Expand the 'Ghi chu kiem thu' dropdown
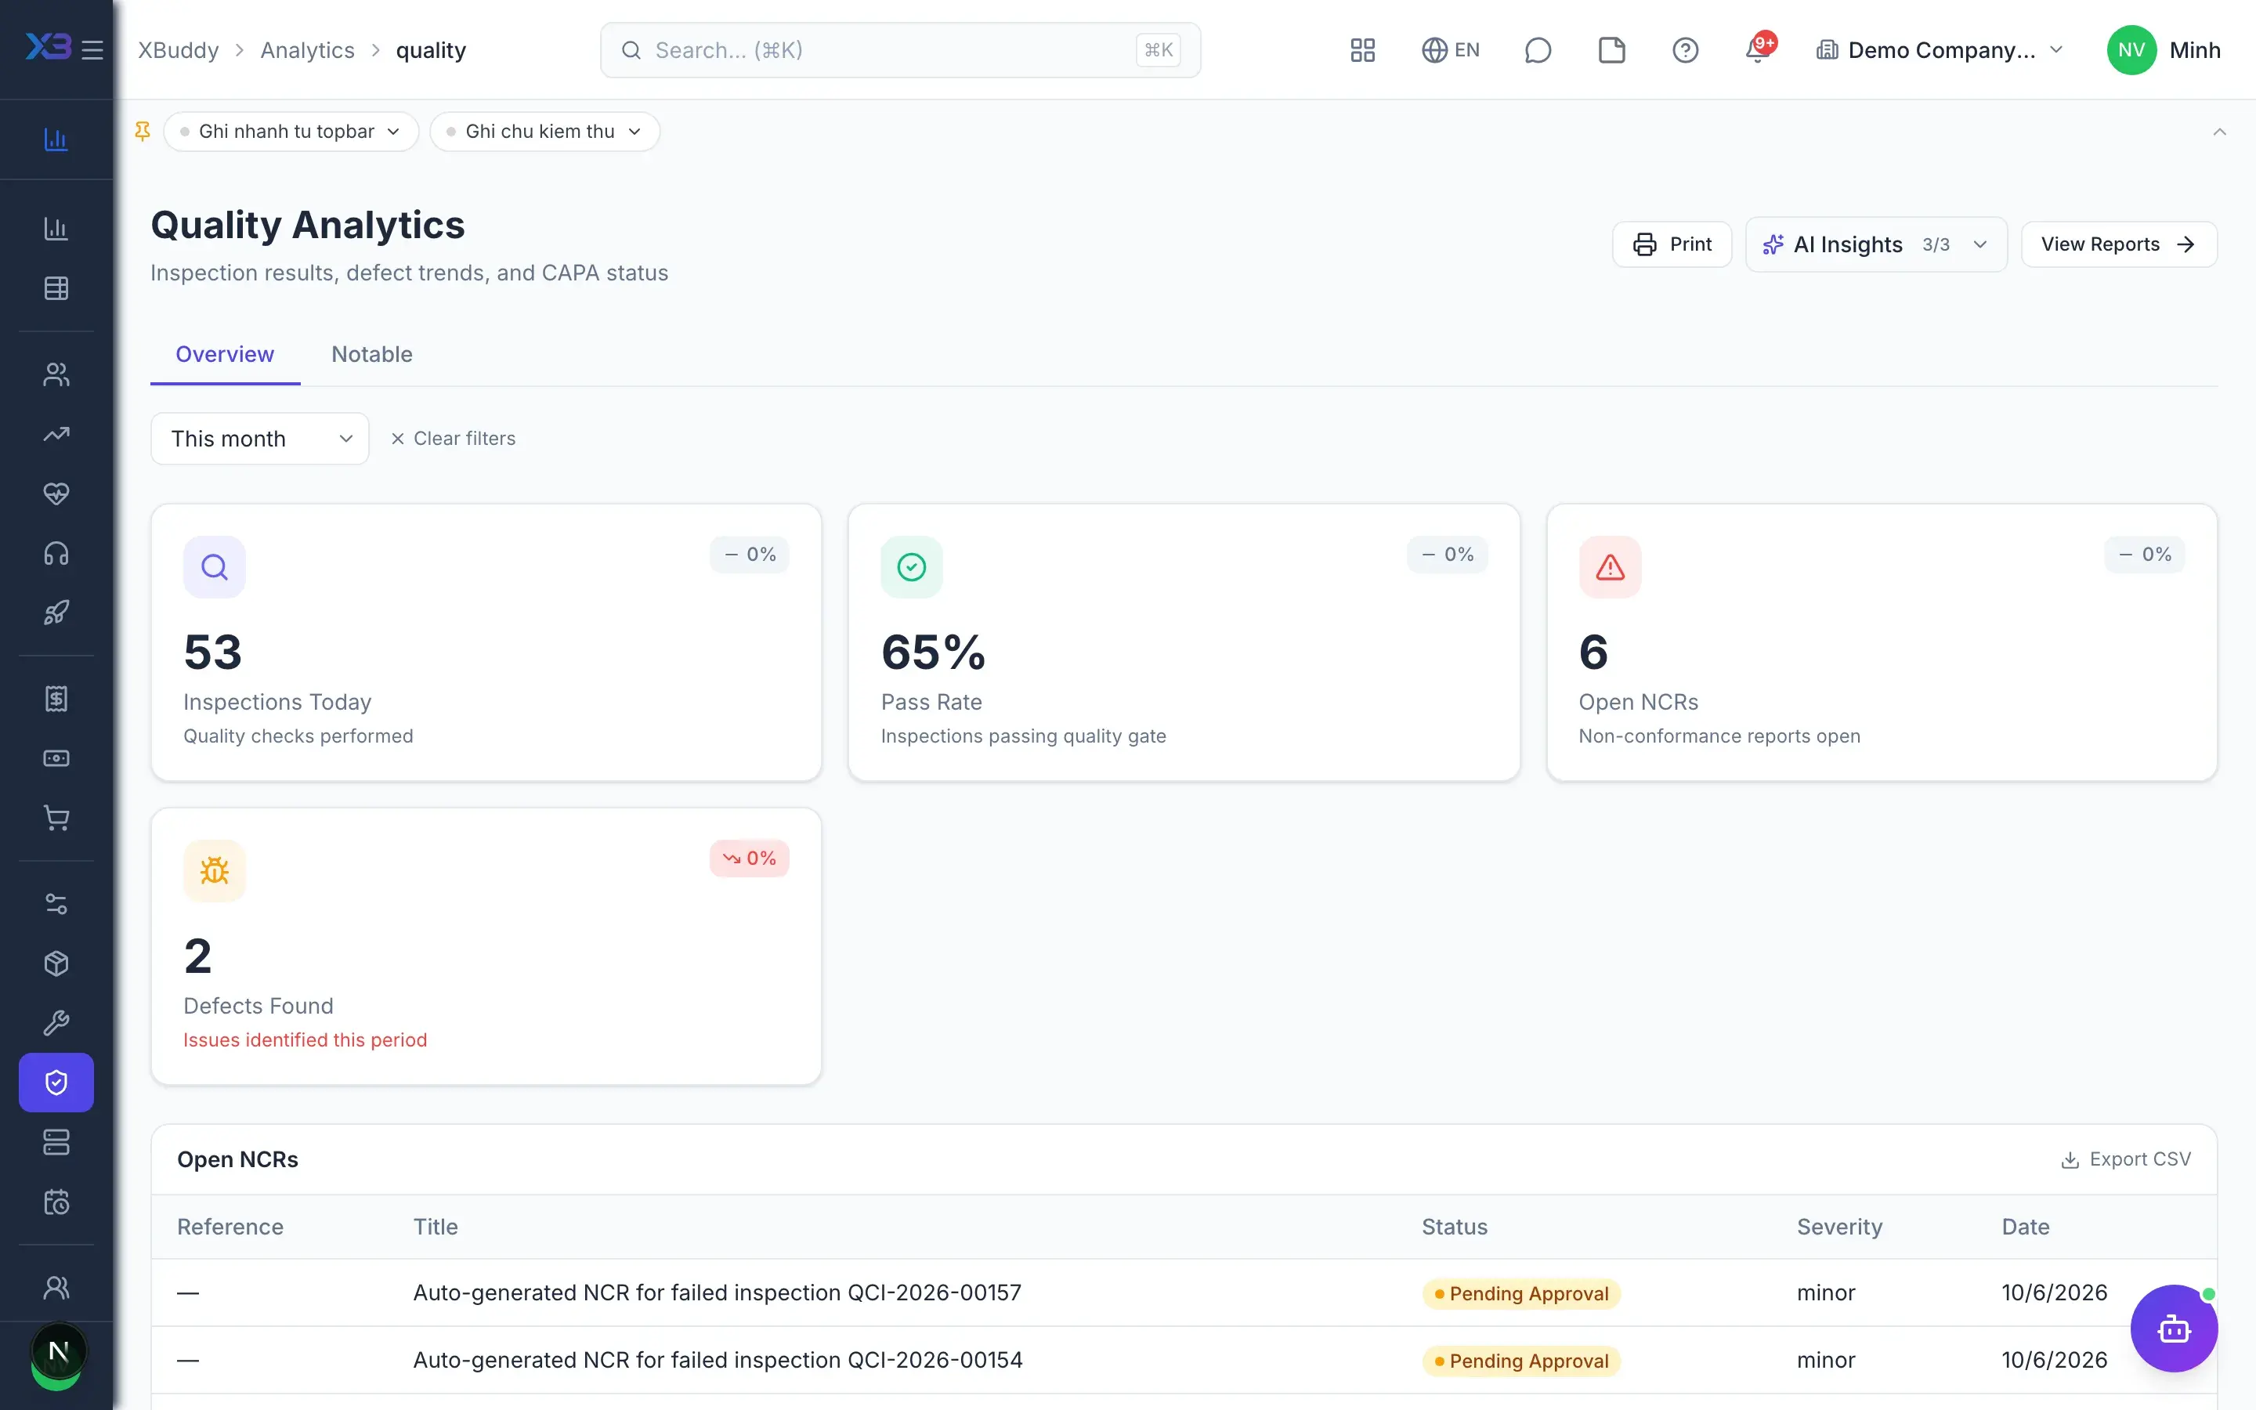 pos(544,132)
